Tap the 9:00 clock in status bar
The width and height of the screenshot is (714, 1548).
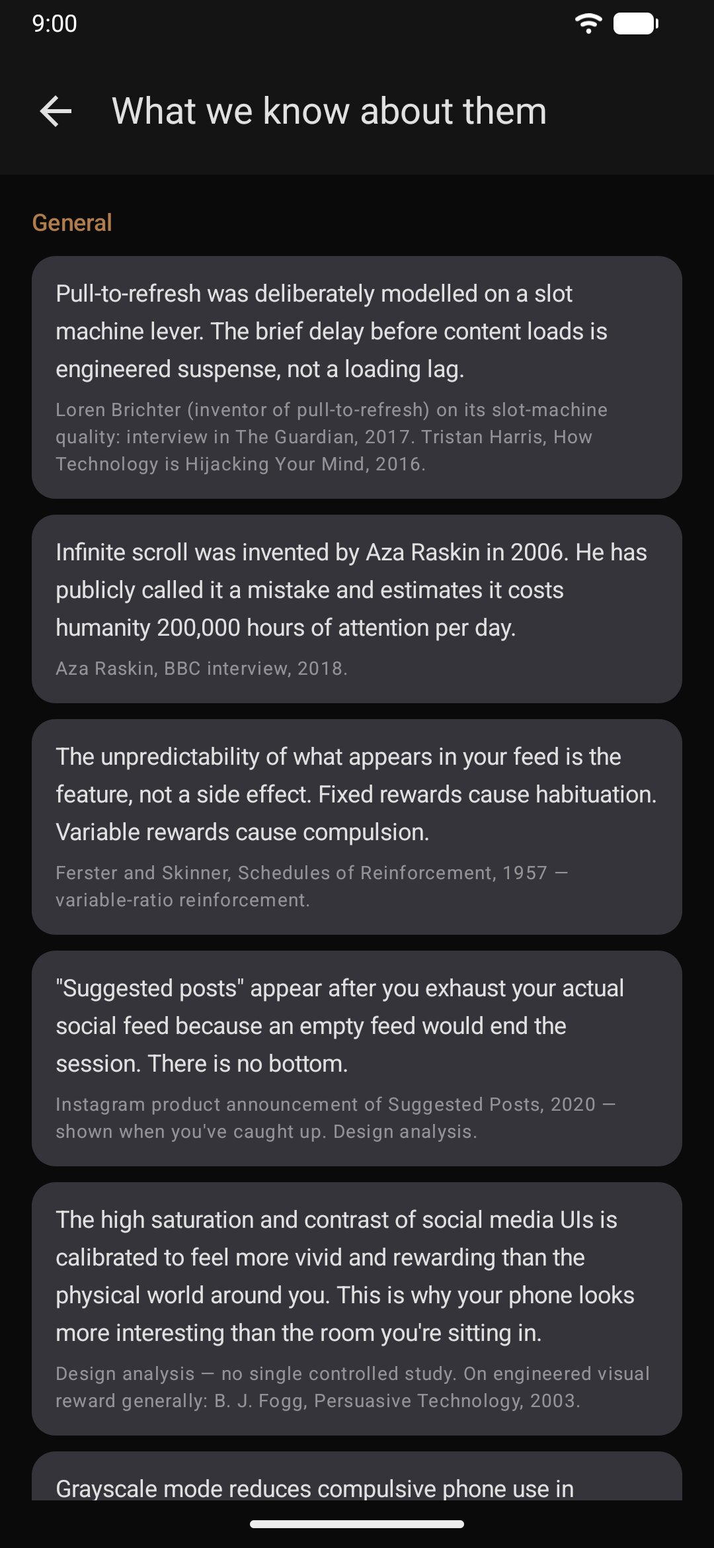[x=54, y=24]
